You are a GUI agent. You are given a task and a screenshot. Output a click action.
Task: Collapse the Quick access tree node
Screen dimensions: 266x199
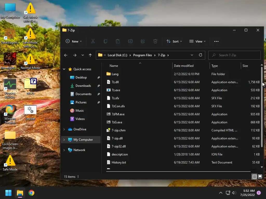point(64,69)
